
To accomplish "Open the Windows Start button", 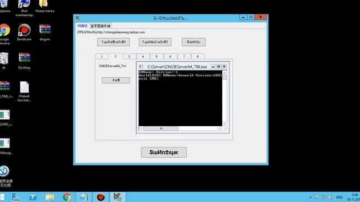I will coord(2,197).
